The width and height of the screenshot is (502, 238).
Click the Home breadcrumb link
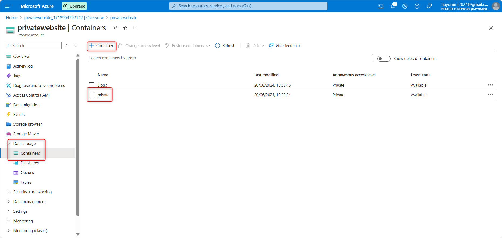[x=12, y=18]
